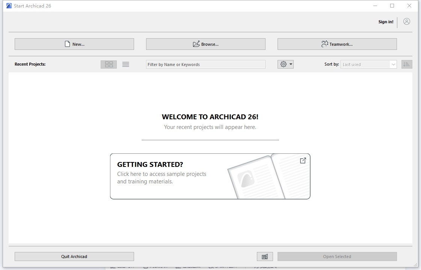Focus the Filter by Name or Keywords field
The width and height of the screenshot is (421, 270).
206,64
